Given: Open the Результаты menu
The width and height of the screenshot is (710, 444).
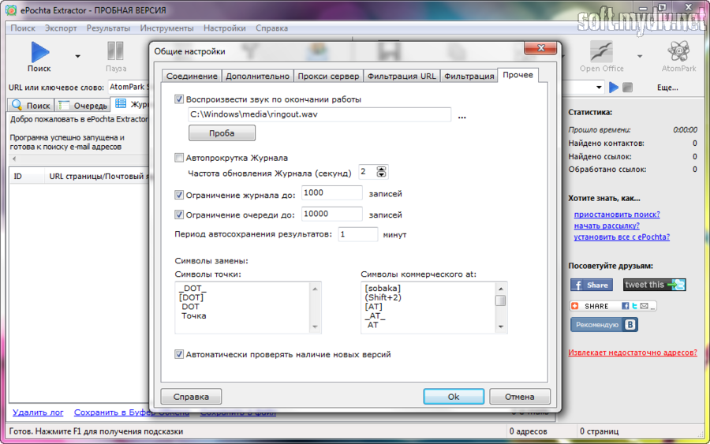Looking at the screenshot, I should 108,28.
